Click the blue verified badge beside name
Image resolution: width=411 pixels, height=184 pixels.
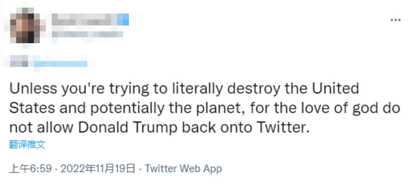(123, 19)
